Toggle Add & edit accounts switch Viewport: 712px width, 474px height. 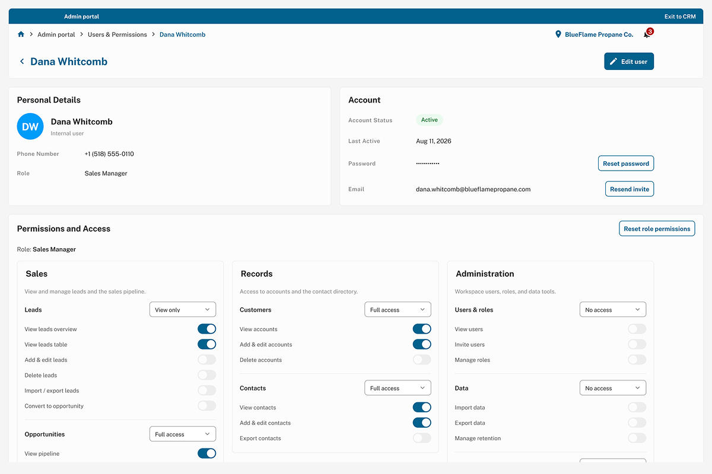(422, 344)
